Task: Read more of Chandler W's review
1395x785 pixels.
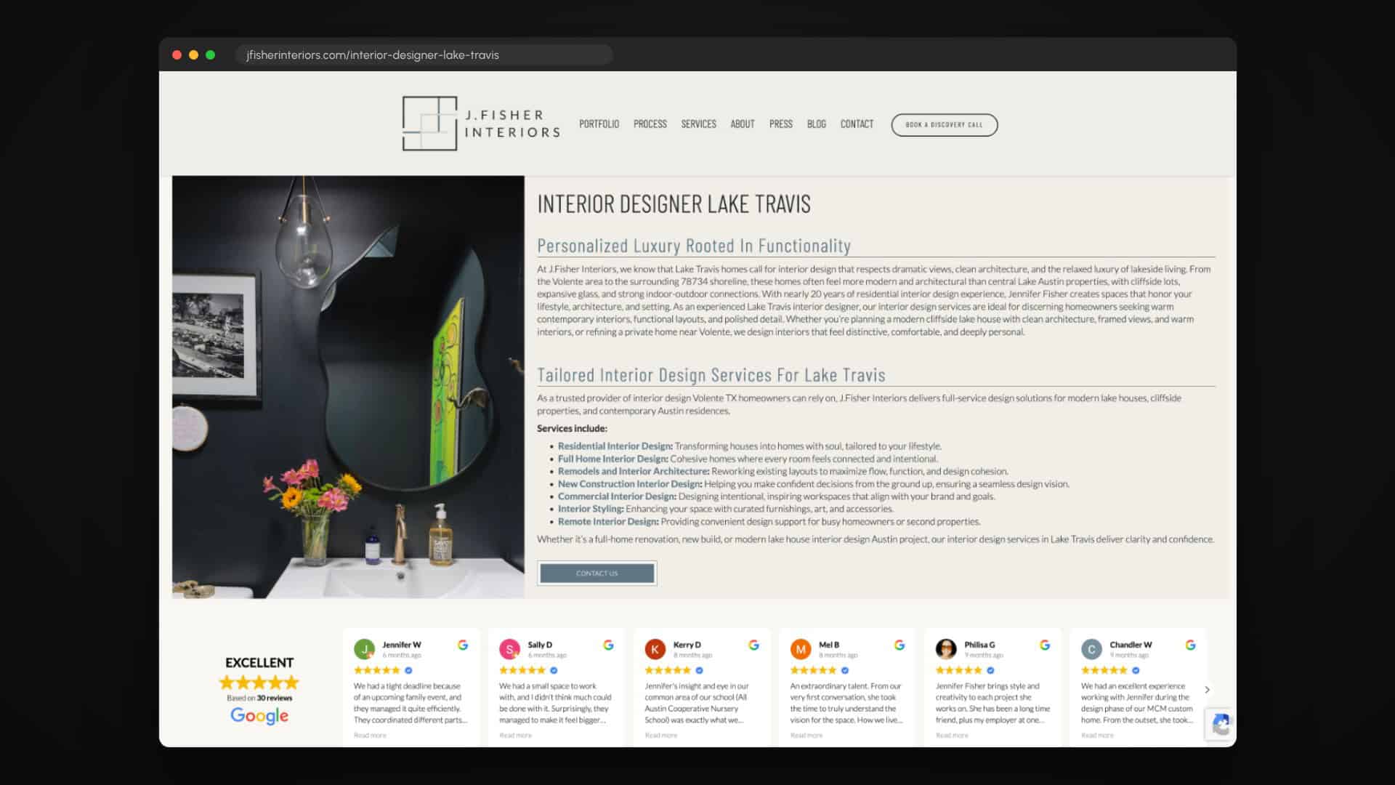Action: 1097,736
